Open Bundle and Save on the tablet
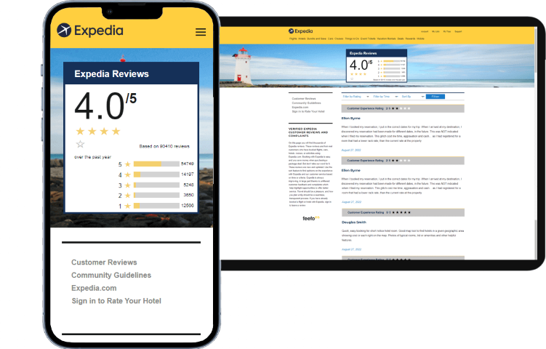The height and width of the screenshot is (349, 546). click(x=316, y=39)
